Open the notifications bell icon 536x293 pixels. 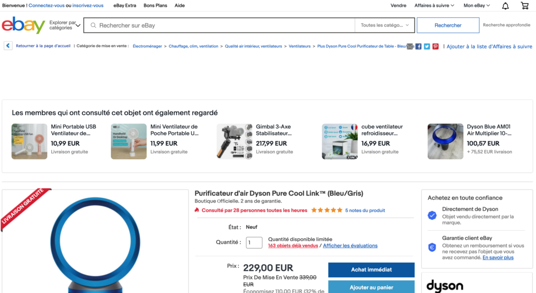[505, 5]
